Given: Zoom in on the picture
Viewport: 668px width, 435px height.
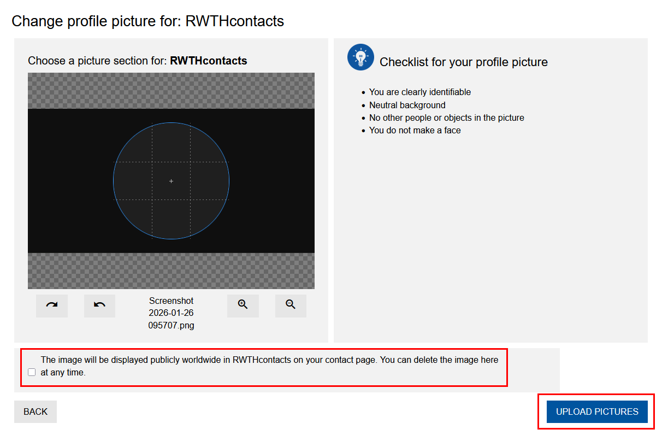Looking at the screenshot, I should pos(243,305).
